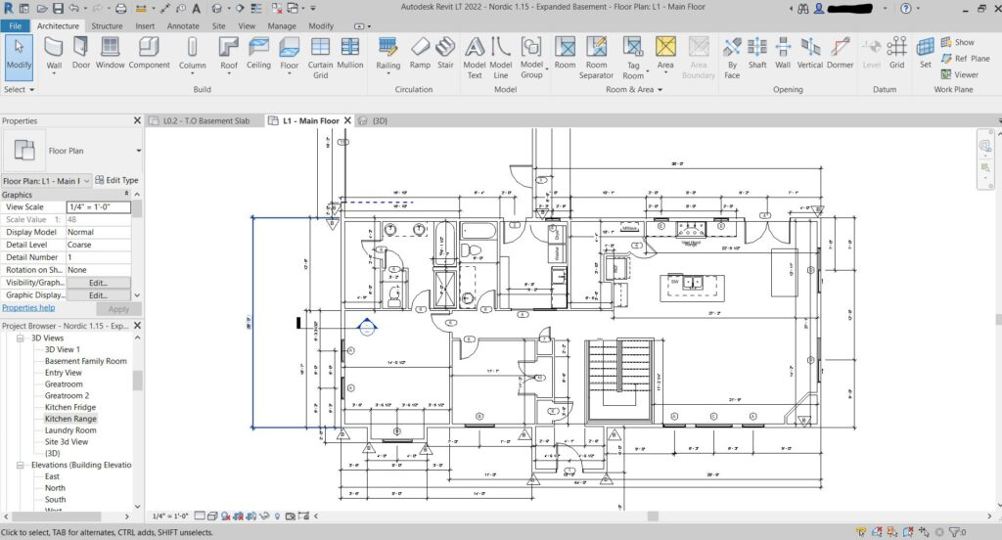This screenshot has height=540, width=1002.
Task: Pick the Ceiling tool
Action: 258,53
